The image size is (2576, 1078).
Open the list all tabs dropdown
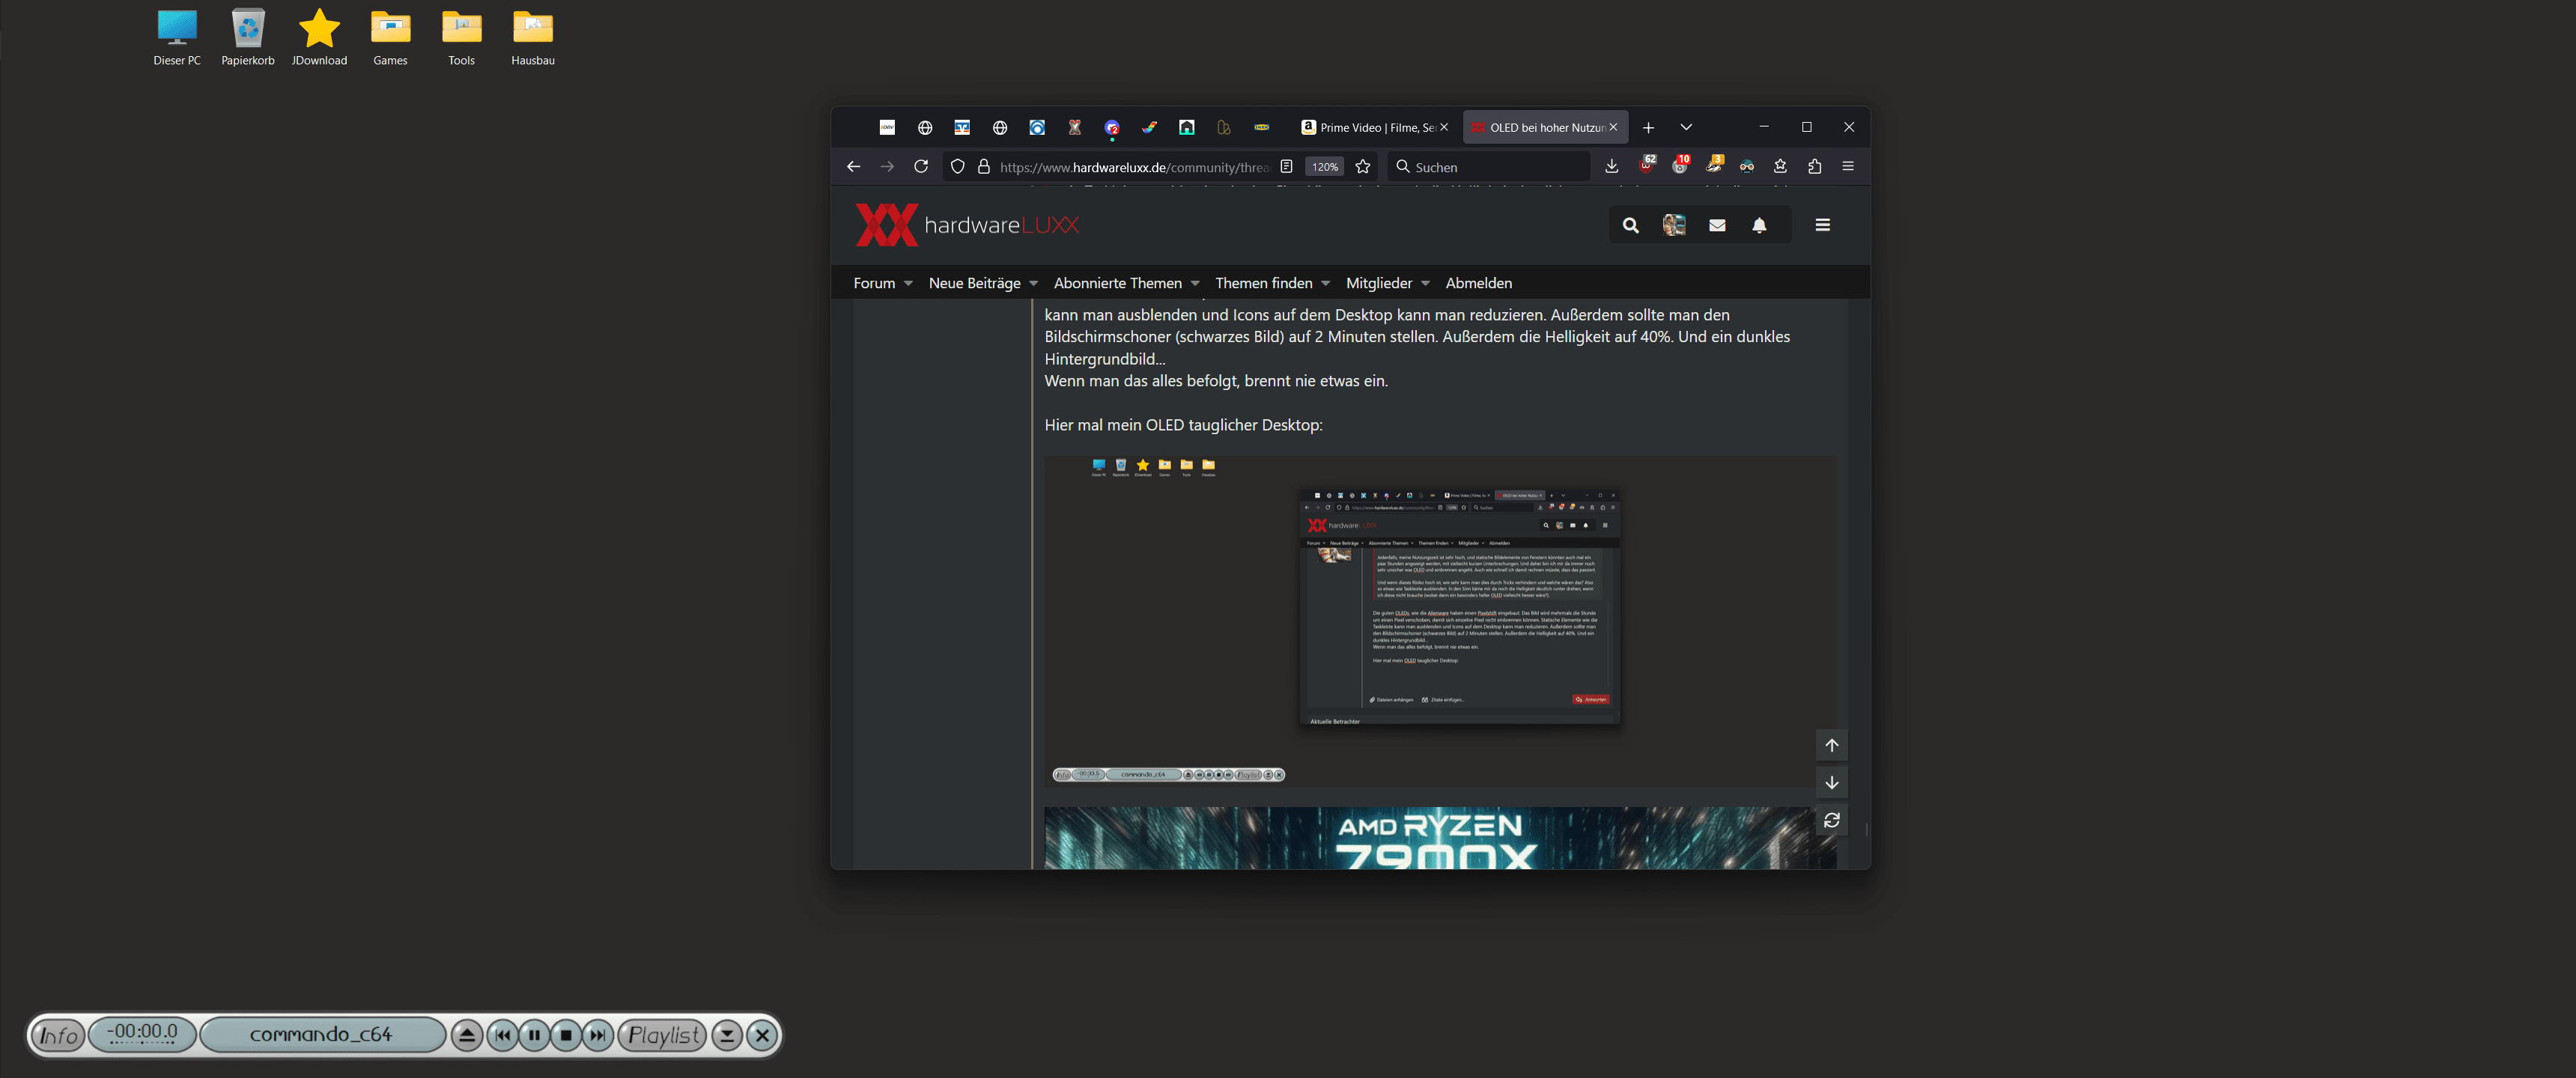(x=1686, y=127)
